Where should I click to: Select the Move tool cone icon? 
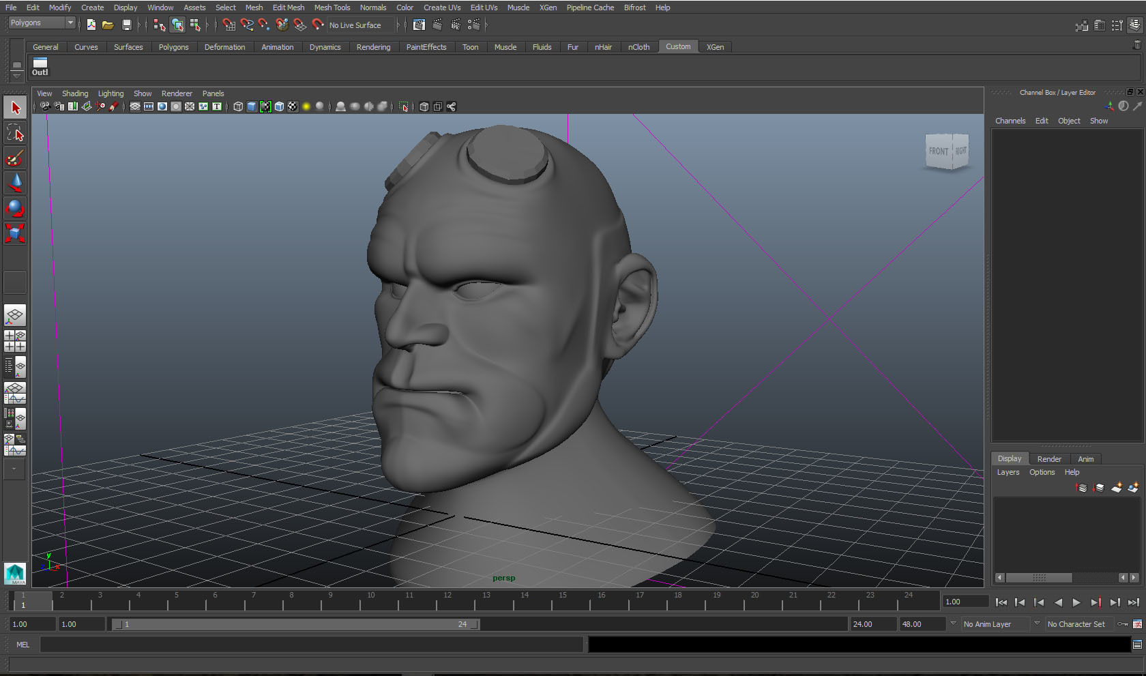[15, 183]
